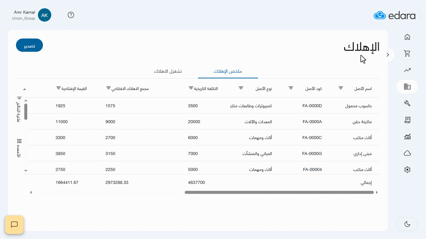Select asset code FA-0000A

[312, 122]
